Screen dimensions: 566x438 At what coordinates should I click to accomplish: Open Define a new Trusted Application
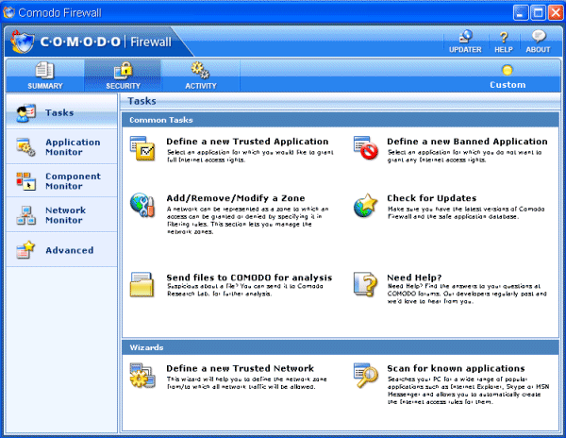tap(247, 142)
